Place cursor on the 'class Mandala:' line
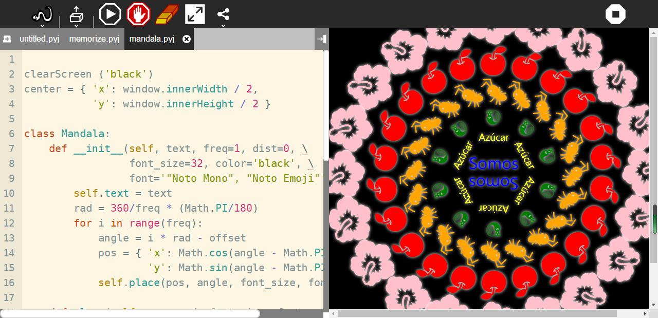 coord(67,134)
